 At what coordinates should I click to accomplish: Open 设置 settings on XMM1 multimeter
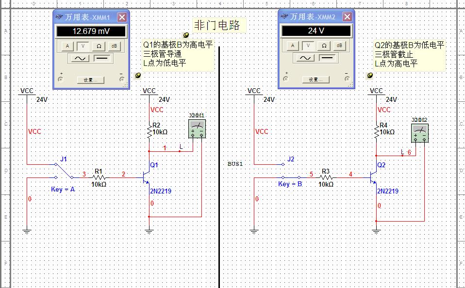[91, 80]
